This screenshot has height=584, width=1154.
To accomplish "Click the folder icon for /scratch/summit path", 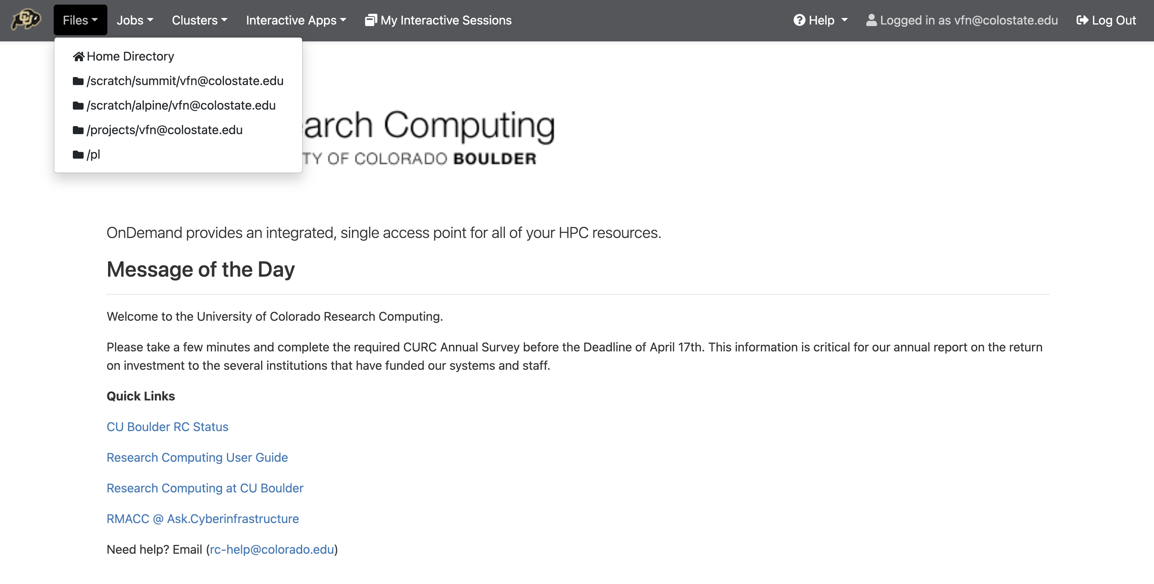I will tap(78, 81).
